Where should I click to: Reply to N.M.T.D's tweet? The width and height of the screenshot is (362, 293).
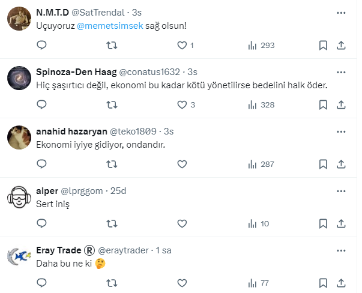click(x=41, y=45)
